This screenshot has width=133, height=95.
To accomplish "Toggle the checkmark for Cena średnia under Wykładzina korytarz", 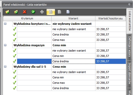I will coord(15,34).
